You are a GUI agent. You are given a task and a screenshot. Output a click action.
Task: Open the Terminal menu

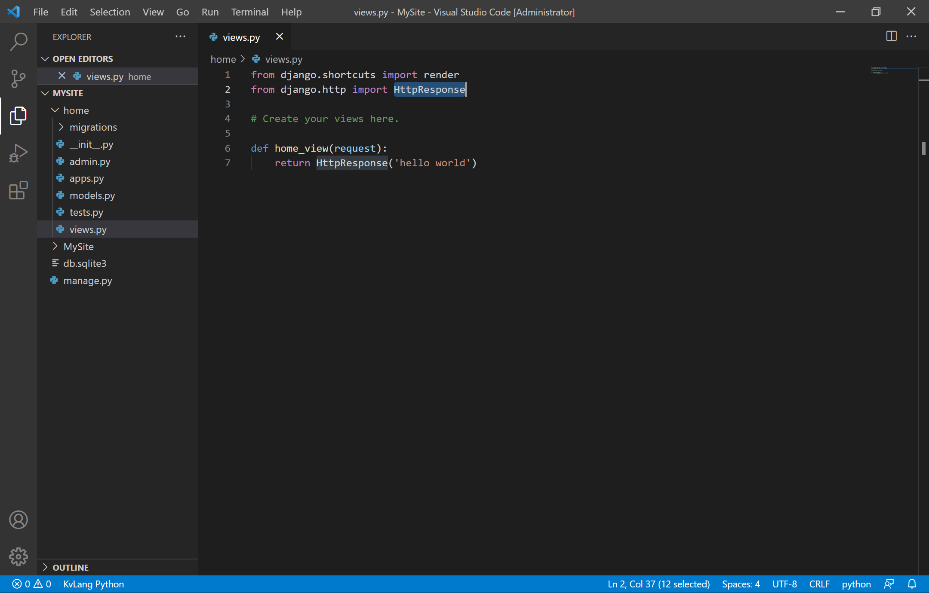250,12
